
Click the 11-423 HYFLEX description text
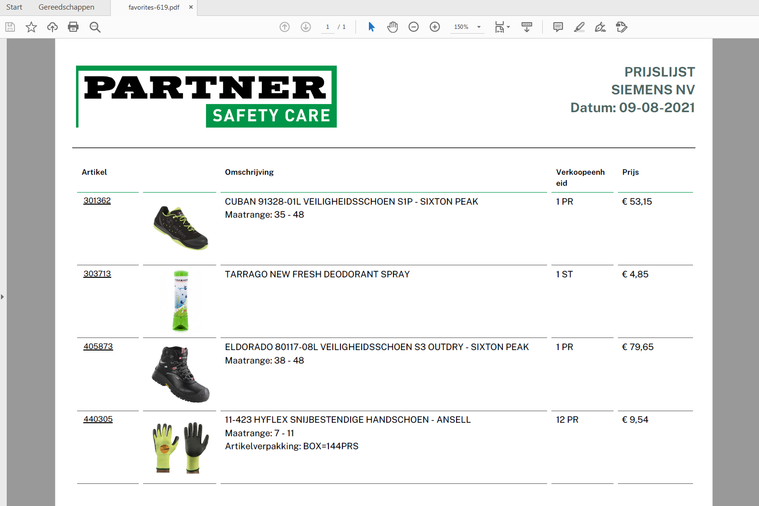click(348, 419)
